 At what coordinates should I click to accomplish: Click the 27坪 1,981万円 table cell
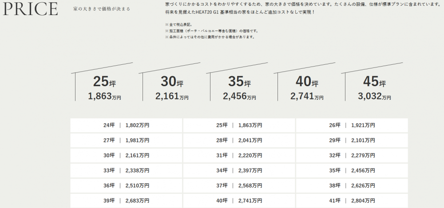coord(126,141)
